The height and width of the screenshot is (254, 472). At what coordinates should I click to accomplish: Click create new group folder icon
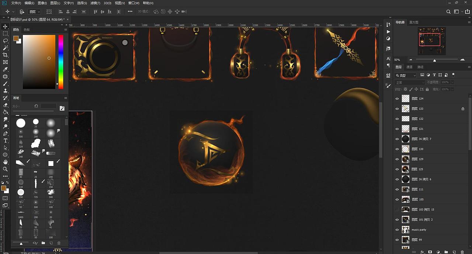click(x=446, y=252)
